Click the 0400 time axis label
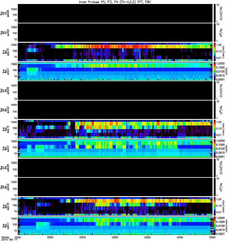The height and width of the screenshot is (246, 230). click(212, 237)
